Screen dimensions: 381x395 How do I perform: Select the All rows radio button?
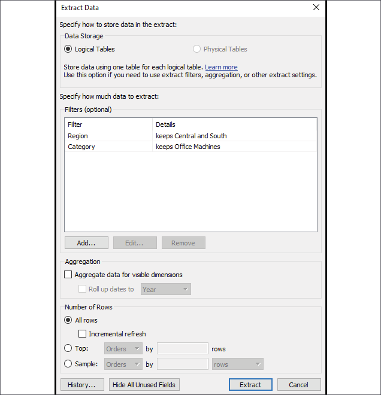(x=68, y=320)
